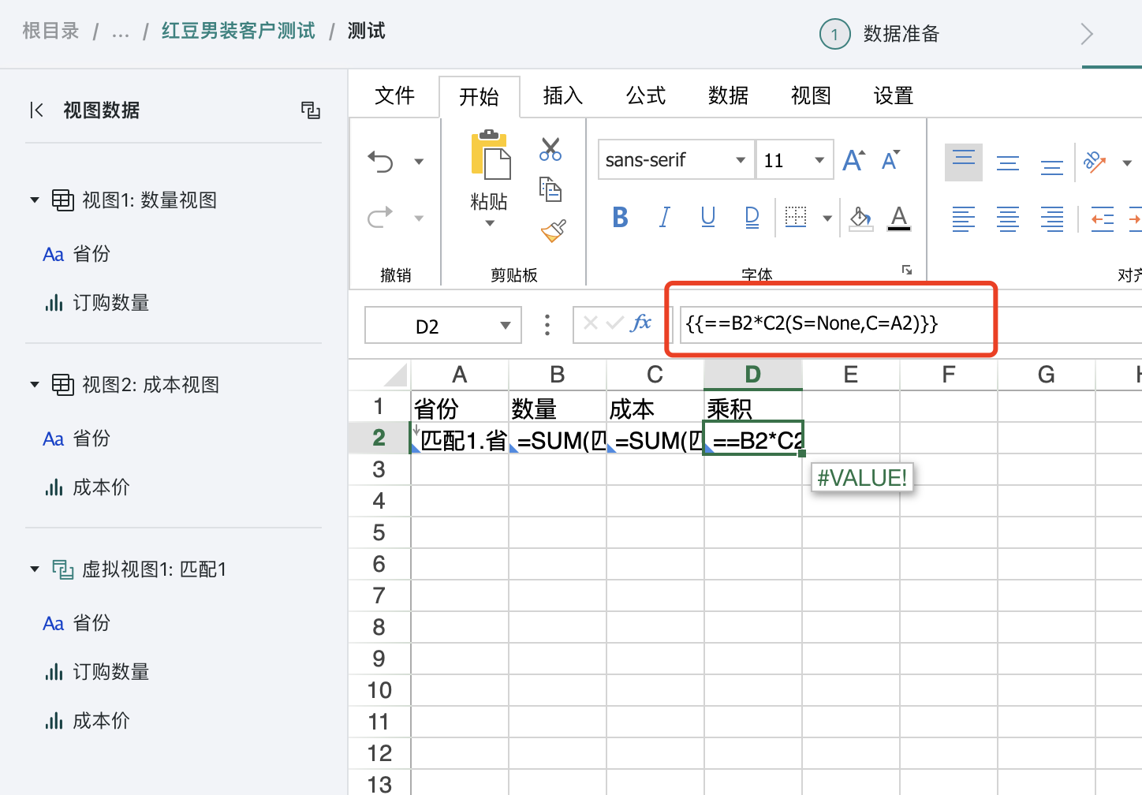Click the format painter brush icon

tap(554, 230)
